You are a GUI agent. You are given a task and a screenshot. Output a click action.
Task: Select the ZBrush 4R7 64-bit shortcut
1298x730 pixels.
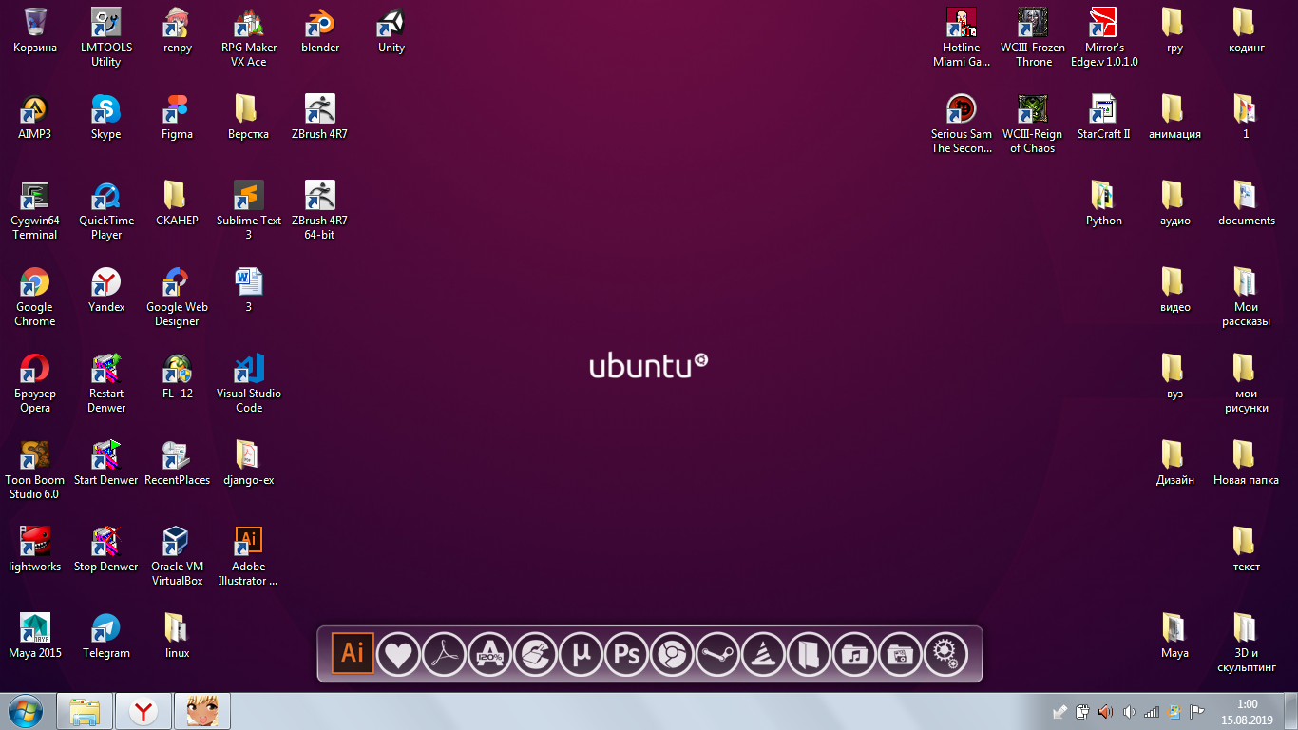(320, 210)
